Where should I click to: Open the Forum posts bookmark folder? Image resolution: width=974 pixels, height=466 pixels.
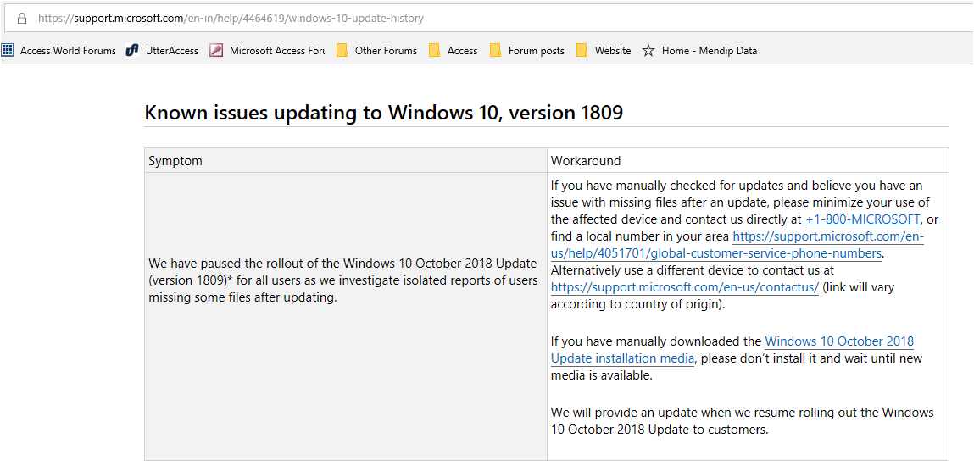coord(527,51)
